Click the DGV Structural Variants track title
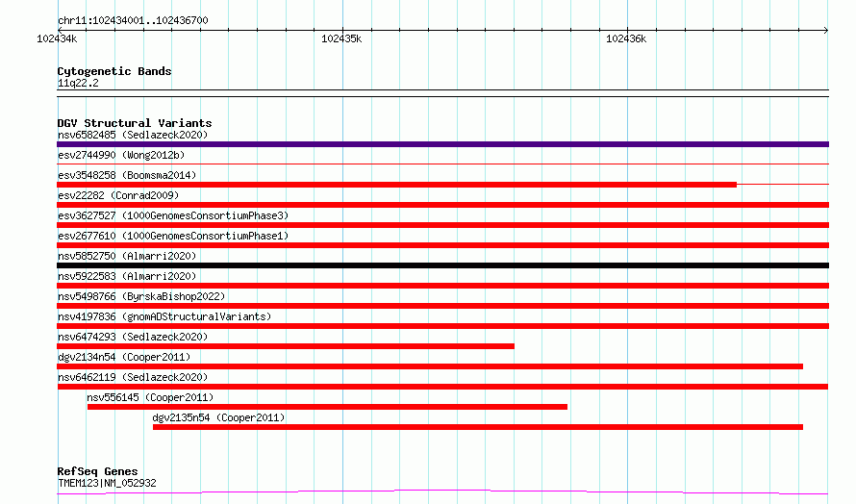This screenshot has width=856, height=504. [x=135, y=123]
